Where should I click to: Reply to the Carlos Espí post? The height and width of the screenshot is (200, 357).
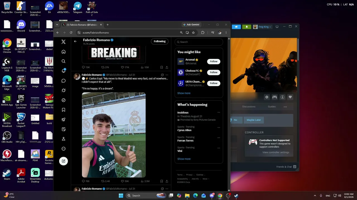pyautogui.click(x=86, y=181)
